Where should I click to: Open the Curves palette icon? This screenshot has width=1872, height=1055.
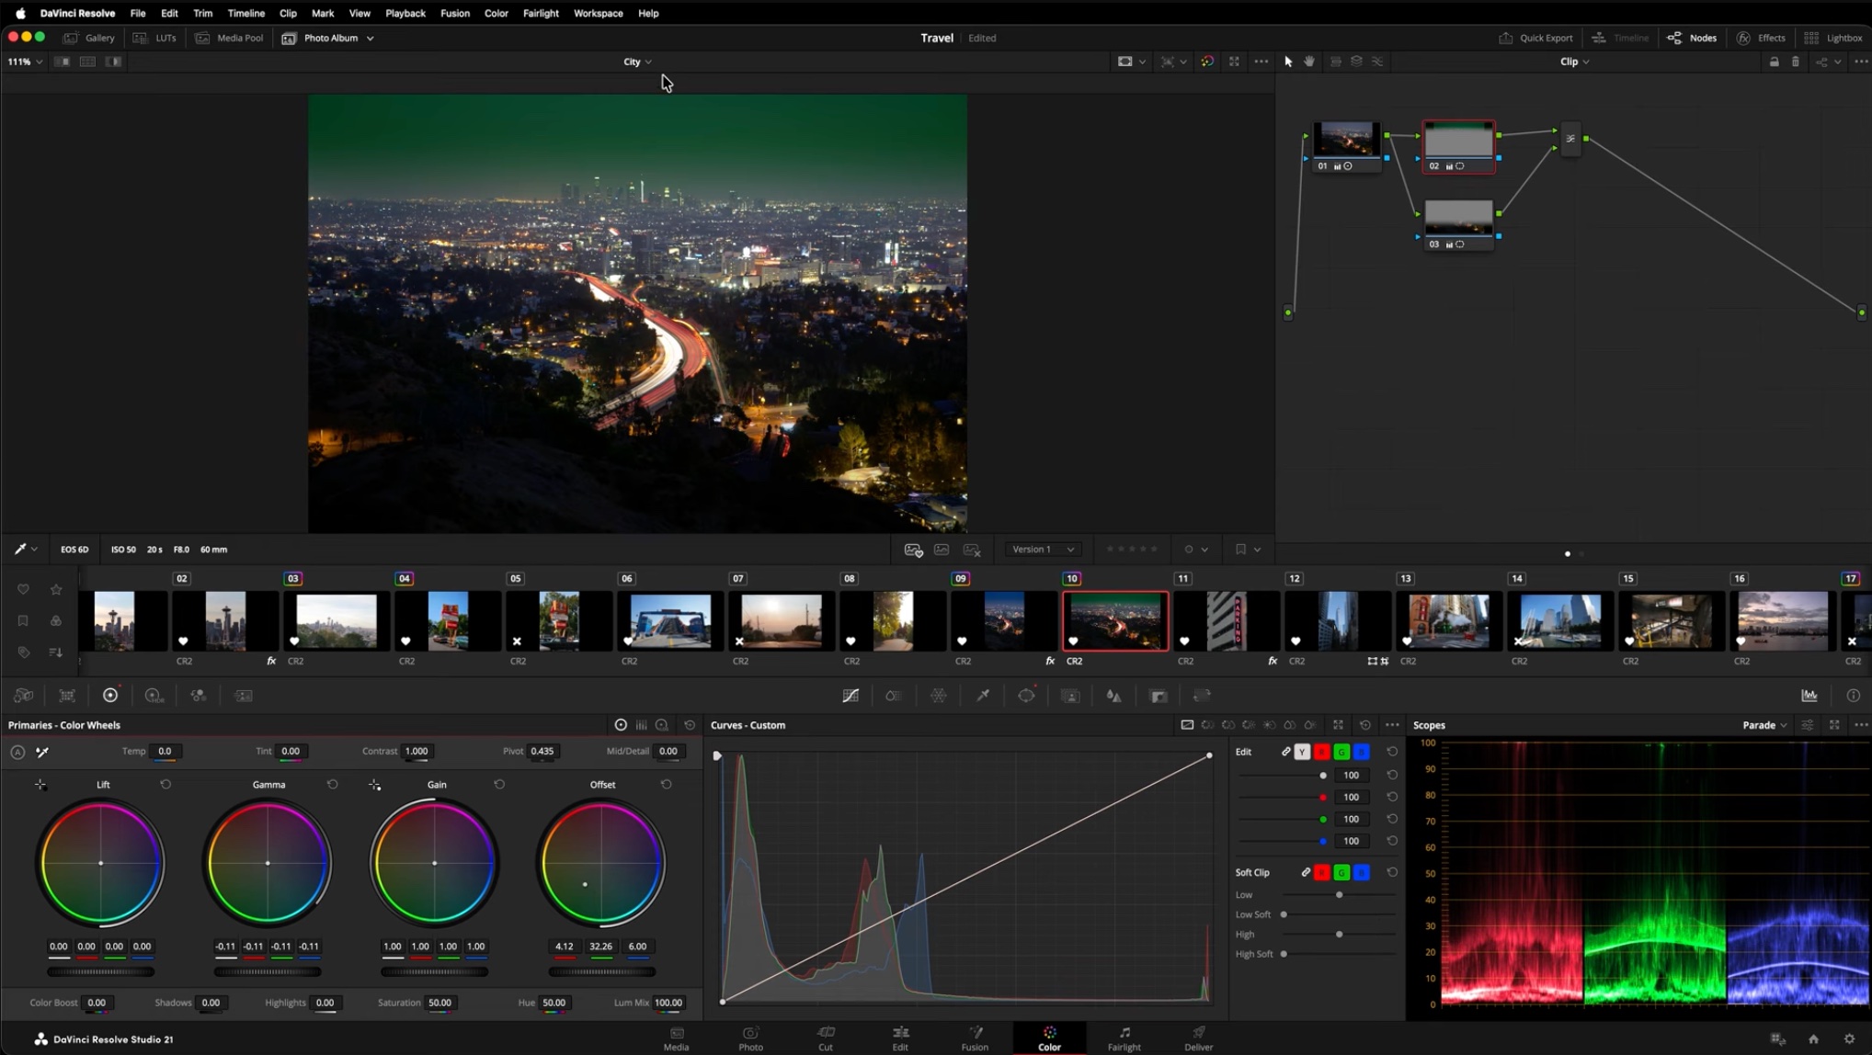click(850, 696)
